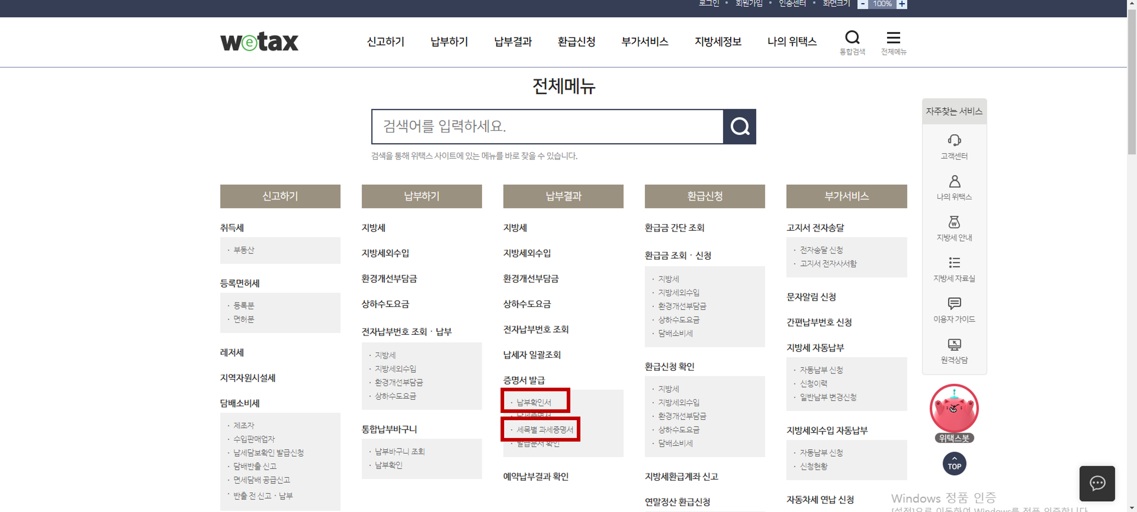Open 등록분 under 등록면허세
1137x512 pixels.
(244, 305)
